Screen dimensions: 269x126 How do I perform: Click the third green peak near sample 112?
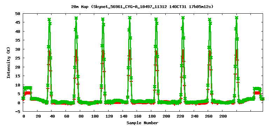coord(103,19)
